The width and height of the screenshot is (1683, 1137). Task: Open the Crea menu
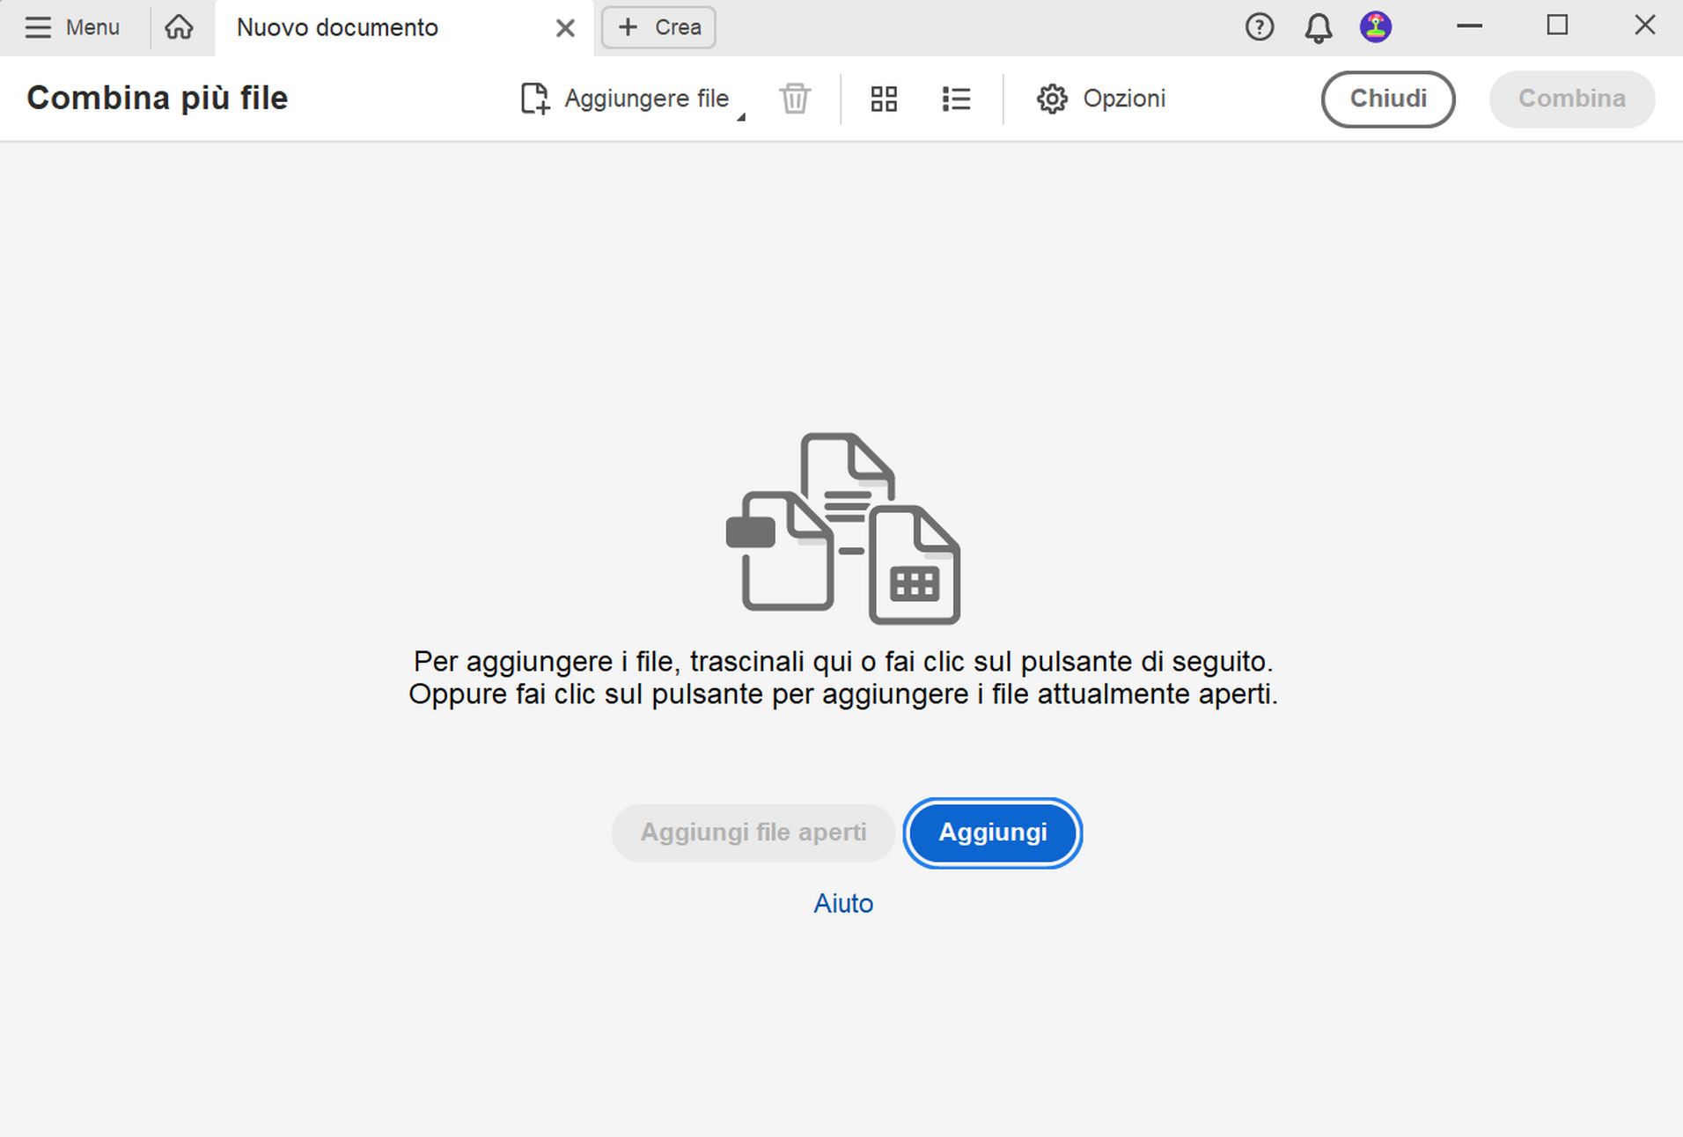[658, 27]
